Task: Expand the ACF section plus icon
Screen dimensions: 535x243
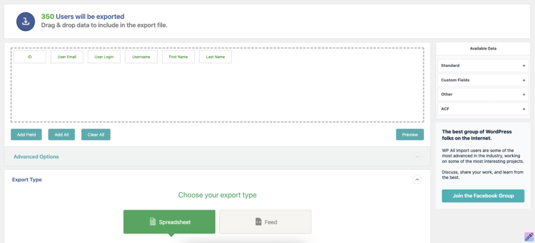Action: [x=524, y=109]
